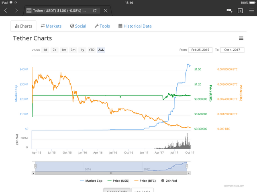This screenshot has width=257, height=192.
Task: Open the tab counter button
Action: 240,11
